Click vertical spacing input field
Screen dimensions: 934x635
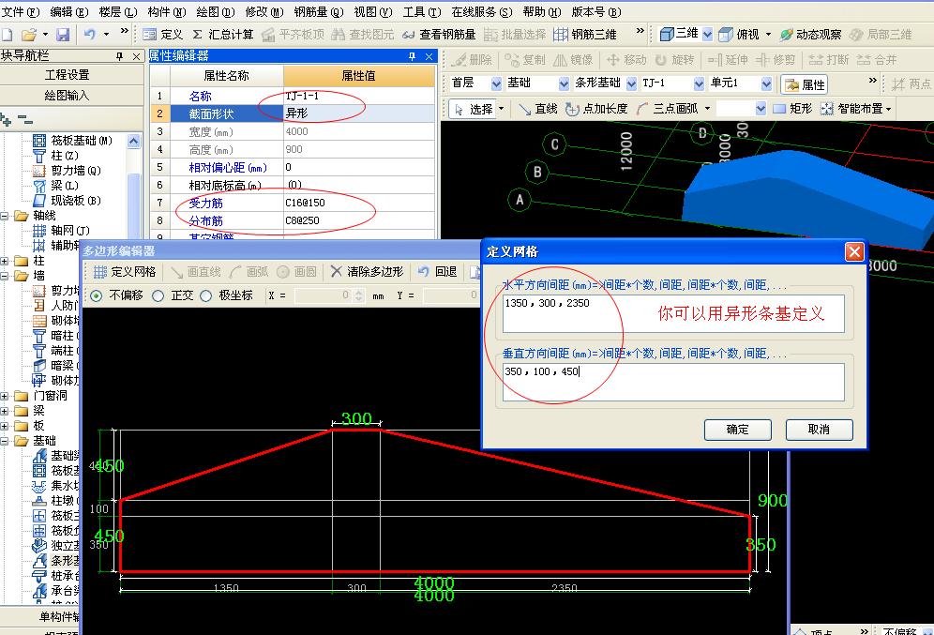point(673,383)
